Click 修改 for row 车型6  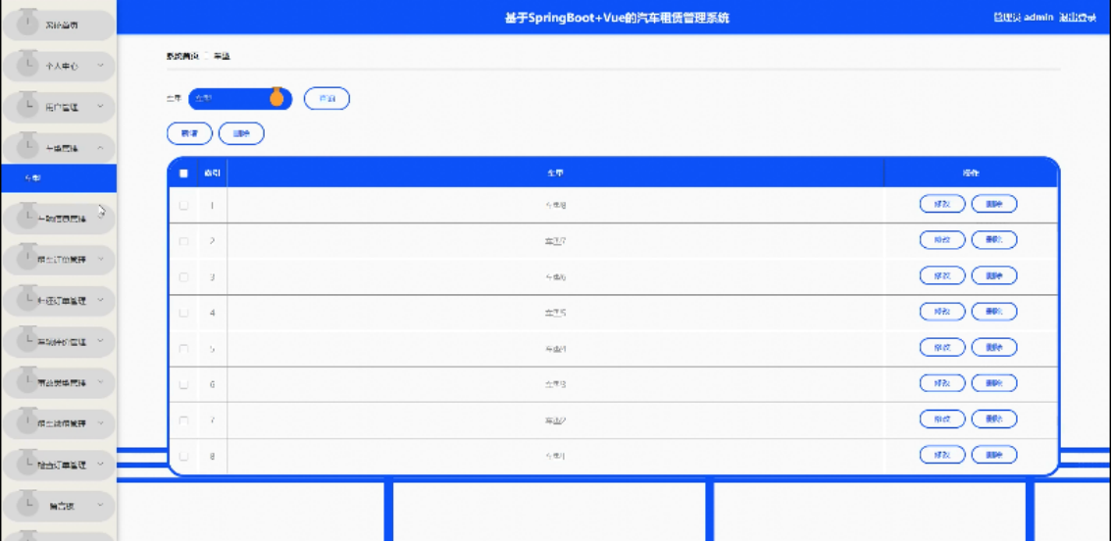pos(942,275)
